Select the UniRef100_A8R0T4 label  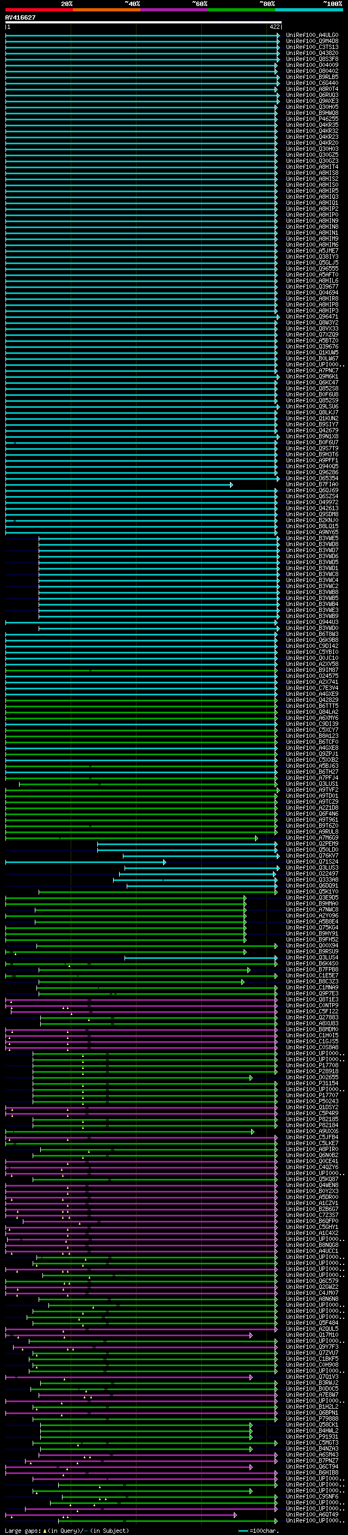pos(312,89)
